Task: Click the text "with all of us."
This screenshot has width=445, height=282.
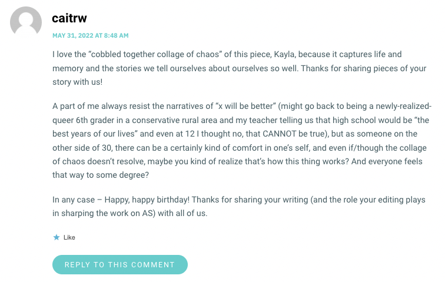Action: 182,213
